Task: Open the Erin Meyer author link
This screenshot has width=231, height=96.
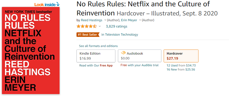Action: coord(129,20)
